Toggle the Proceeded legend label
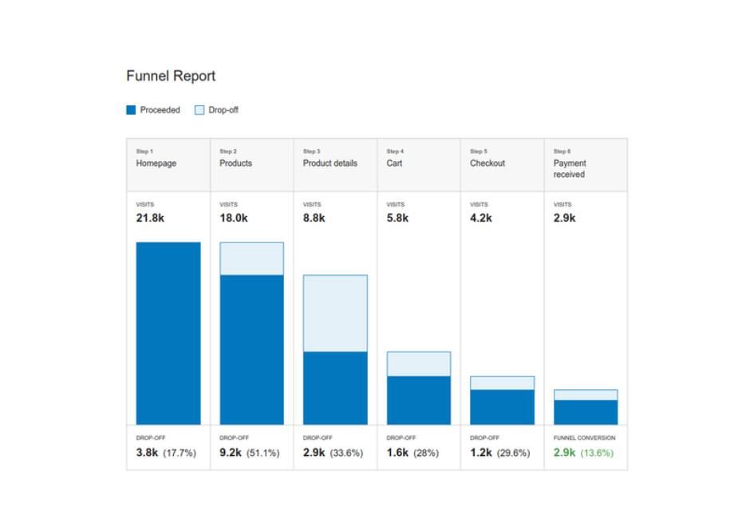Viewport: 750px width, 531px height. (x=160, y=110)
